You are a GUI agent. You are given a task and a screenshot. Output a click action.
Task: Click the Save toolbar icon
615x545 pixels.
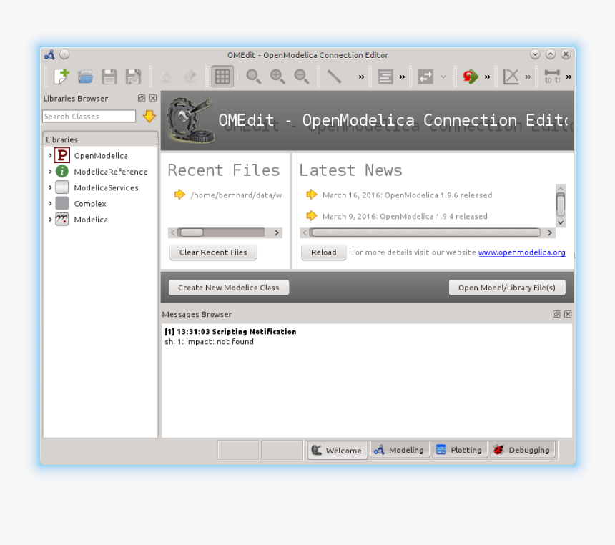pyautogui.click(x=109, y=77)
